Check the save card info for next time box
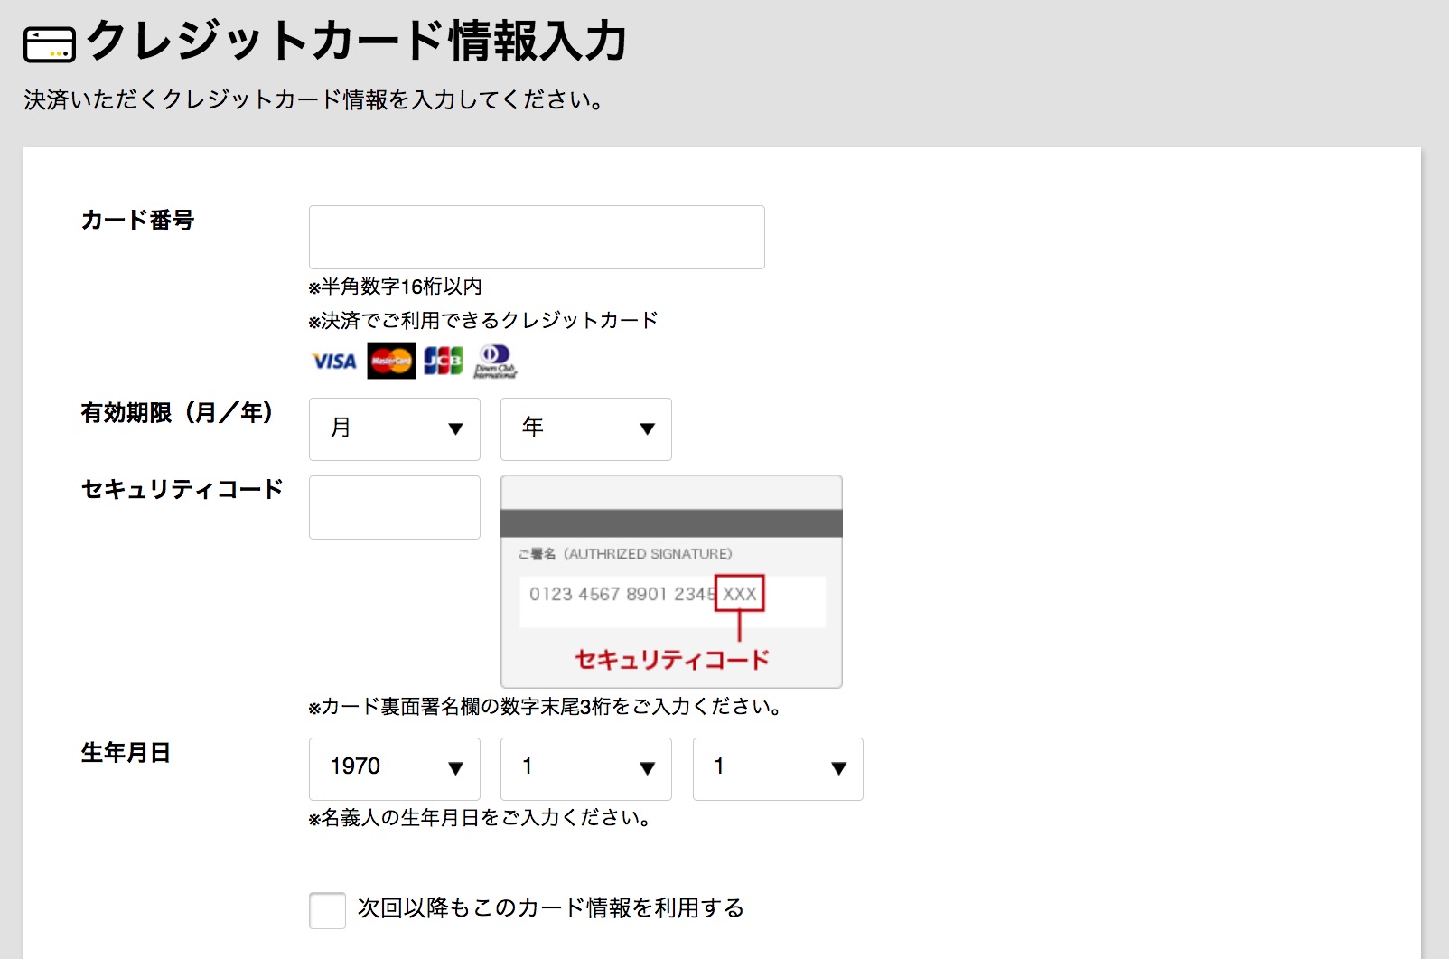This screenshot has width=1449, height=959. point(327,910)
